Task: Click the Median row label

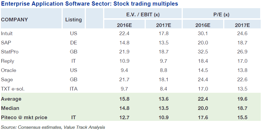Action: [10, 108]
